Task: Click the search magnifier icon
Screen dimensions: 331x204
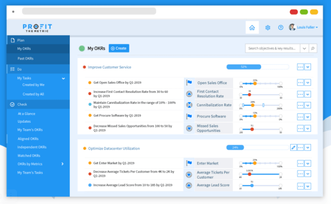Action: tap(313, 48)
